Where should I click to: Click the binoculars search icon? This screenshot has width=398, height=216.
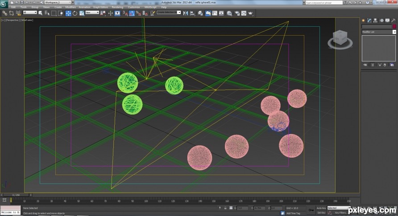pos(345,3)
